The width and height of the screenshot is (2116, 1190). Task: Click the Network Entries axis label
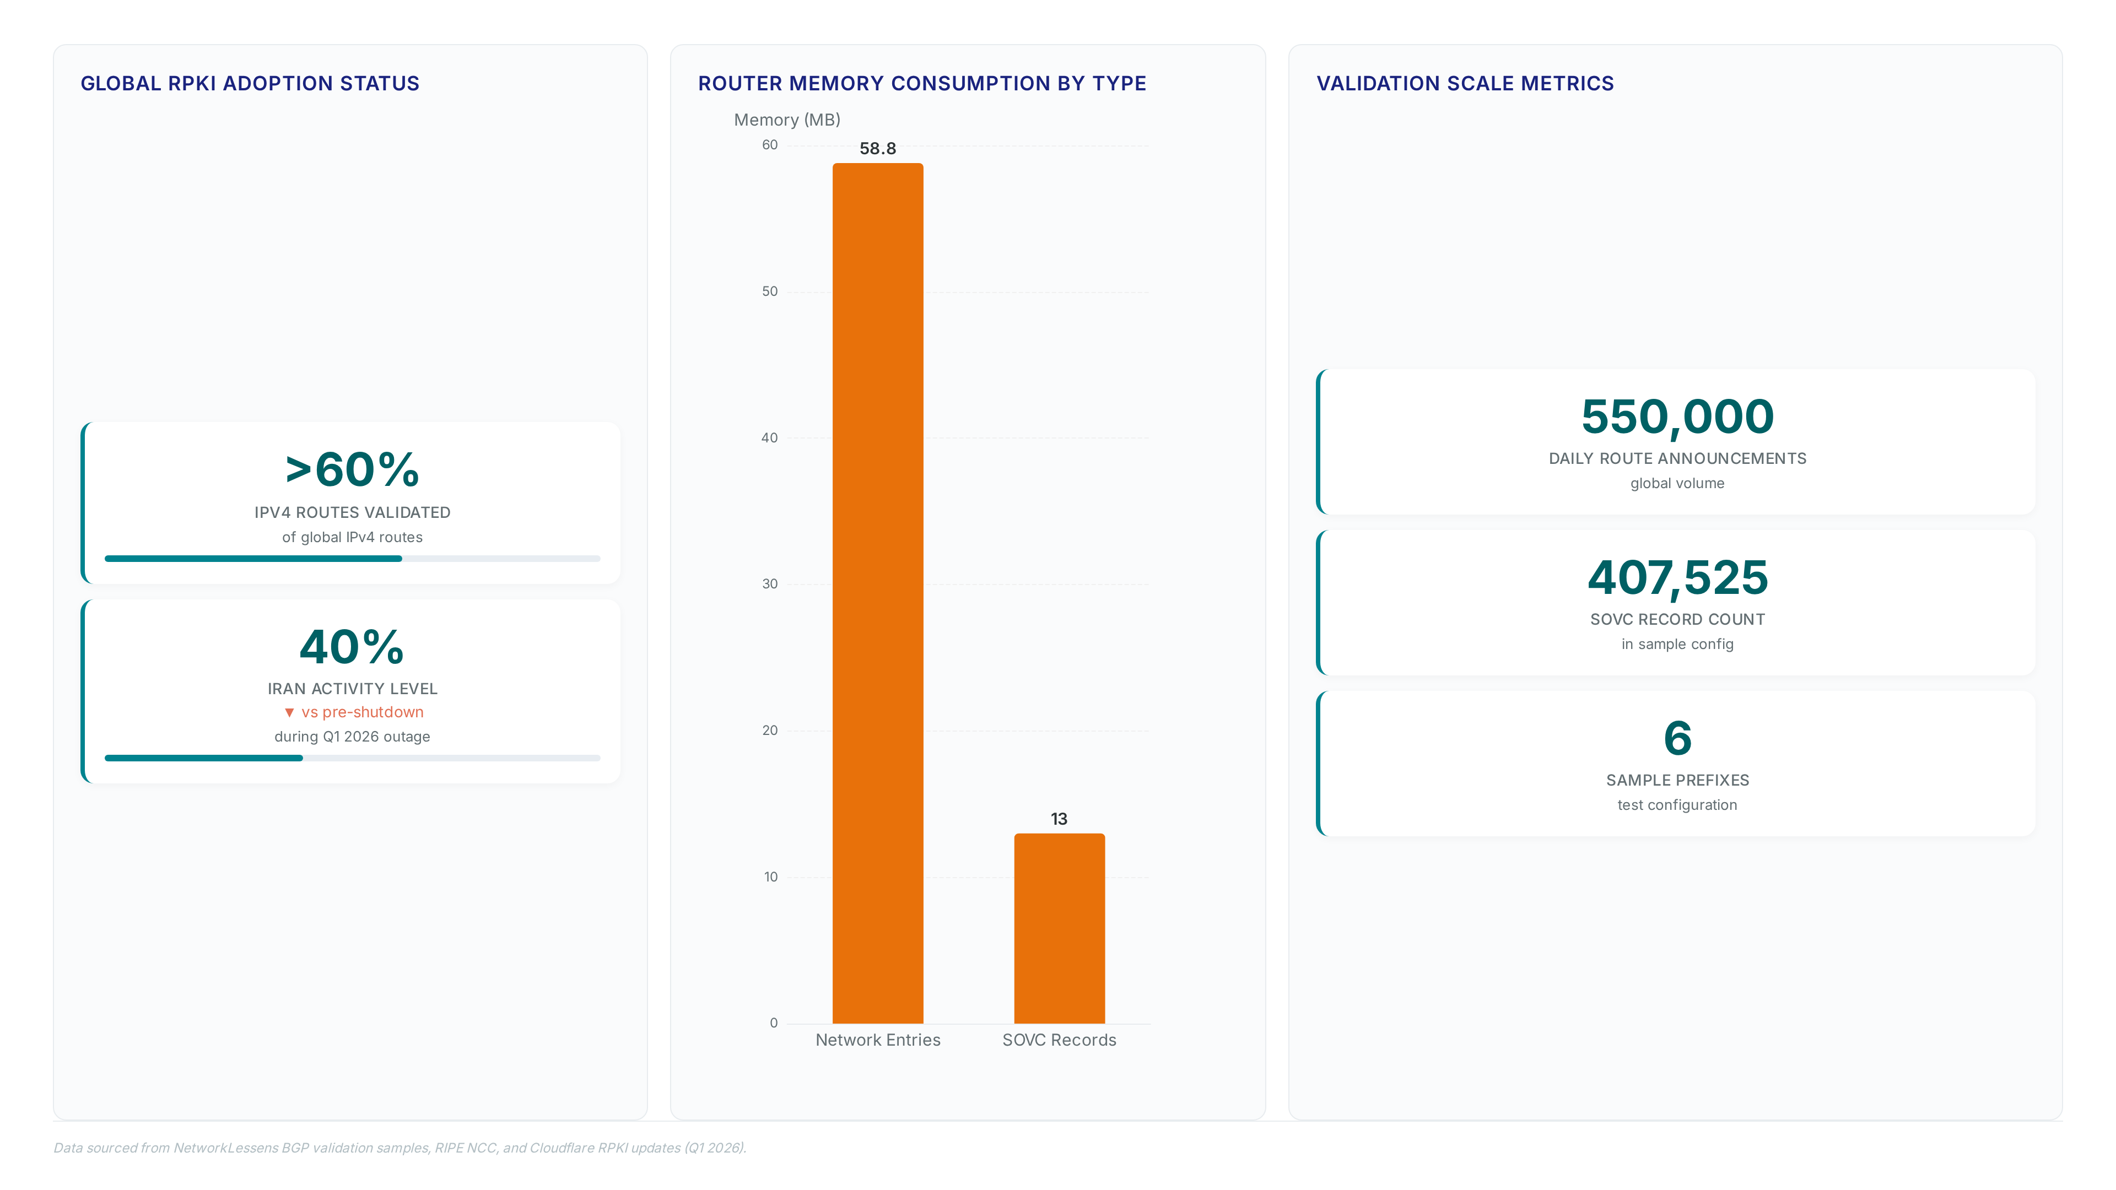click(877, 1040)
